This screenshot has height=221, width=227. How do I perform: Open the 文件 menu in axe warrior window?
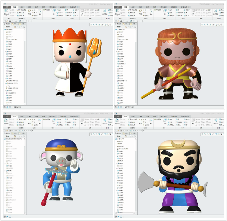118,116
